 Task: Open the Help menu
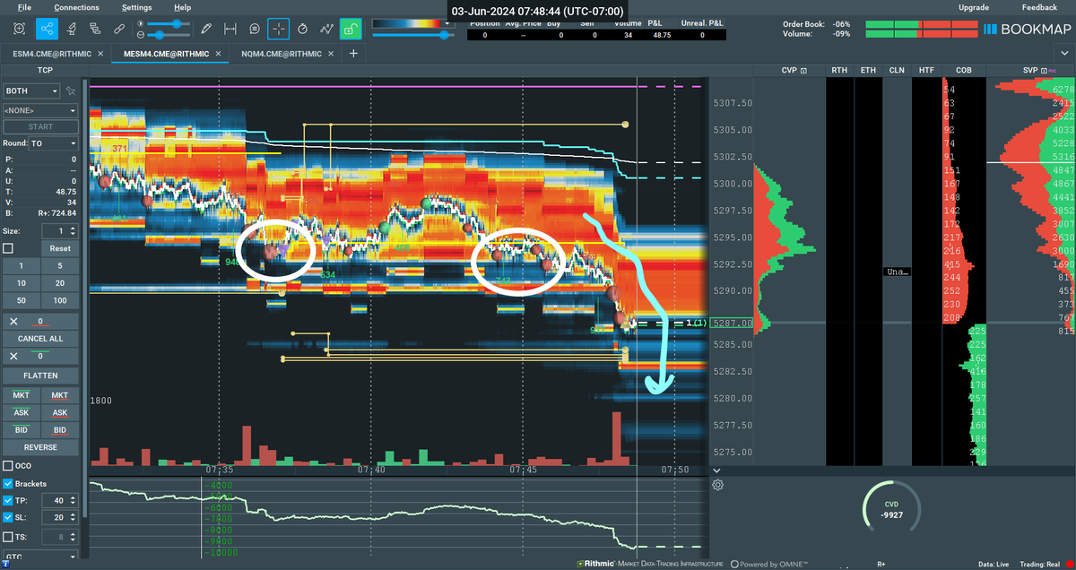click(183, 7)
